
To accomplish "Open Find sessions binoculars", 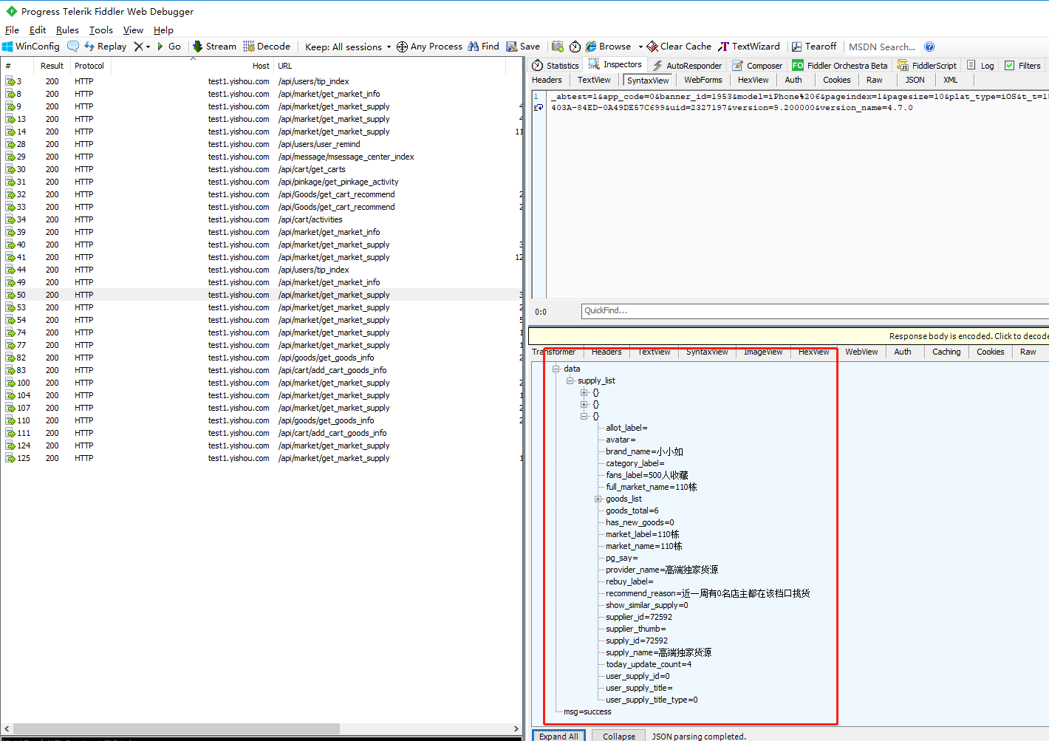I will tap(483, 47).
